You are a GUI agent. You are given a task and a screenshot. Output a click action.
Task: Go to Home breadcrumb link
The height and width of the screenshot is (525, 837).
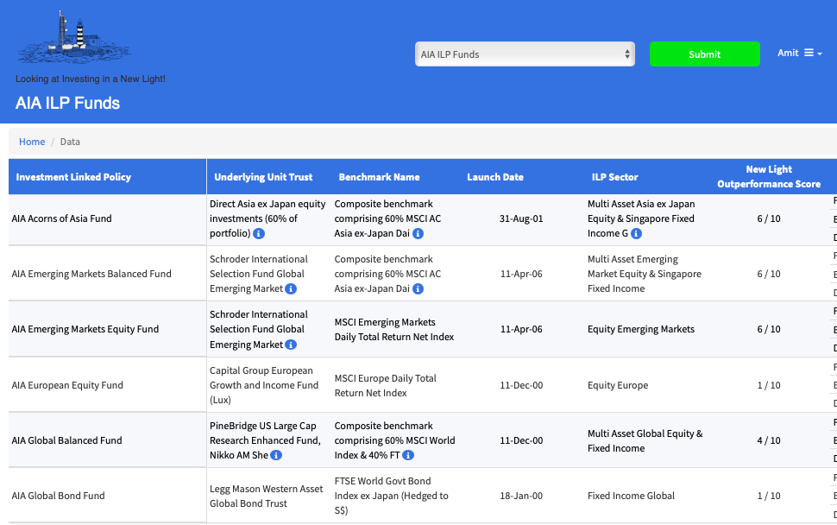pos(32,142)
